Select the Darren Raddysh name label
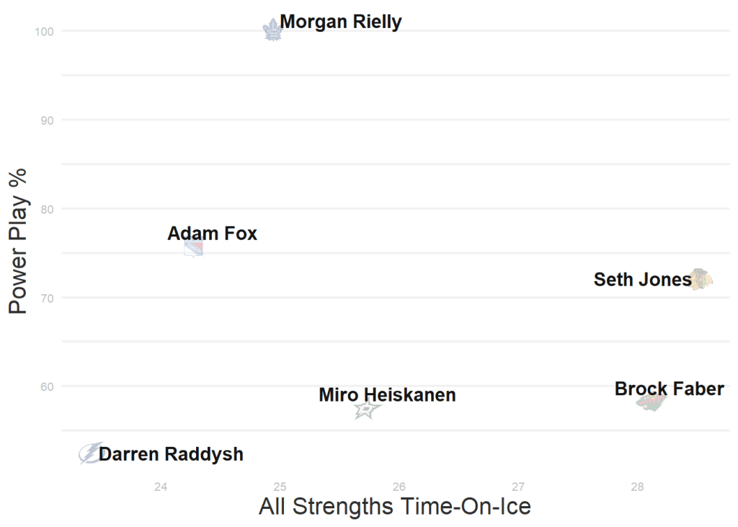This screenshot has height=527, width=738. tap(171, 455)
